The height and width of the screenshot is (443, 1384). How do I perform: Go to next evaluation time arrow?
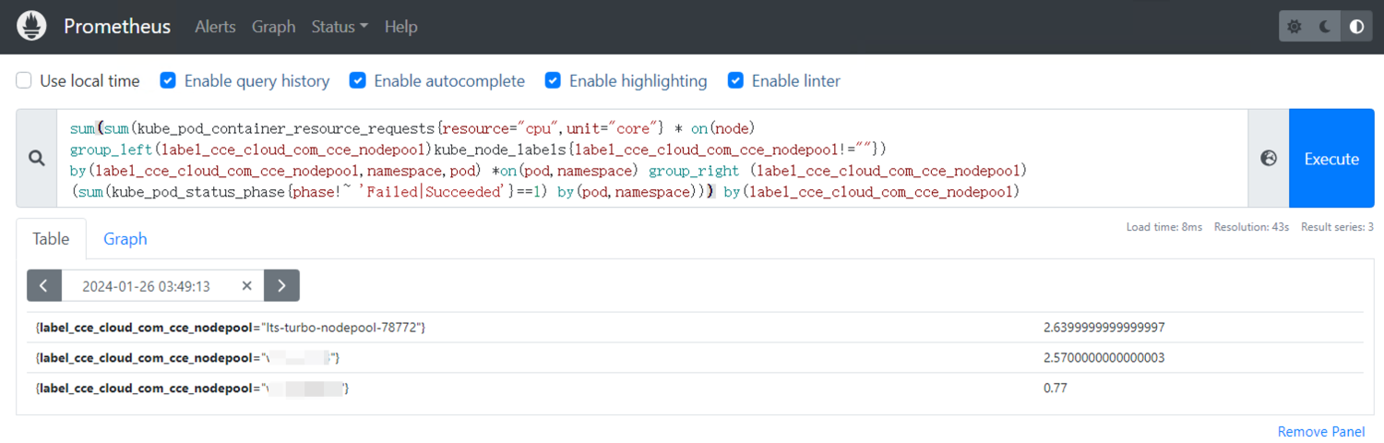[x=281, y=286]
